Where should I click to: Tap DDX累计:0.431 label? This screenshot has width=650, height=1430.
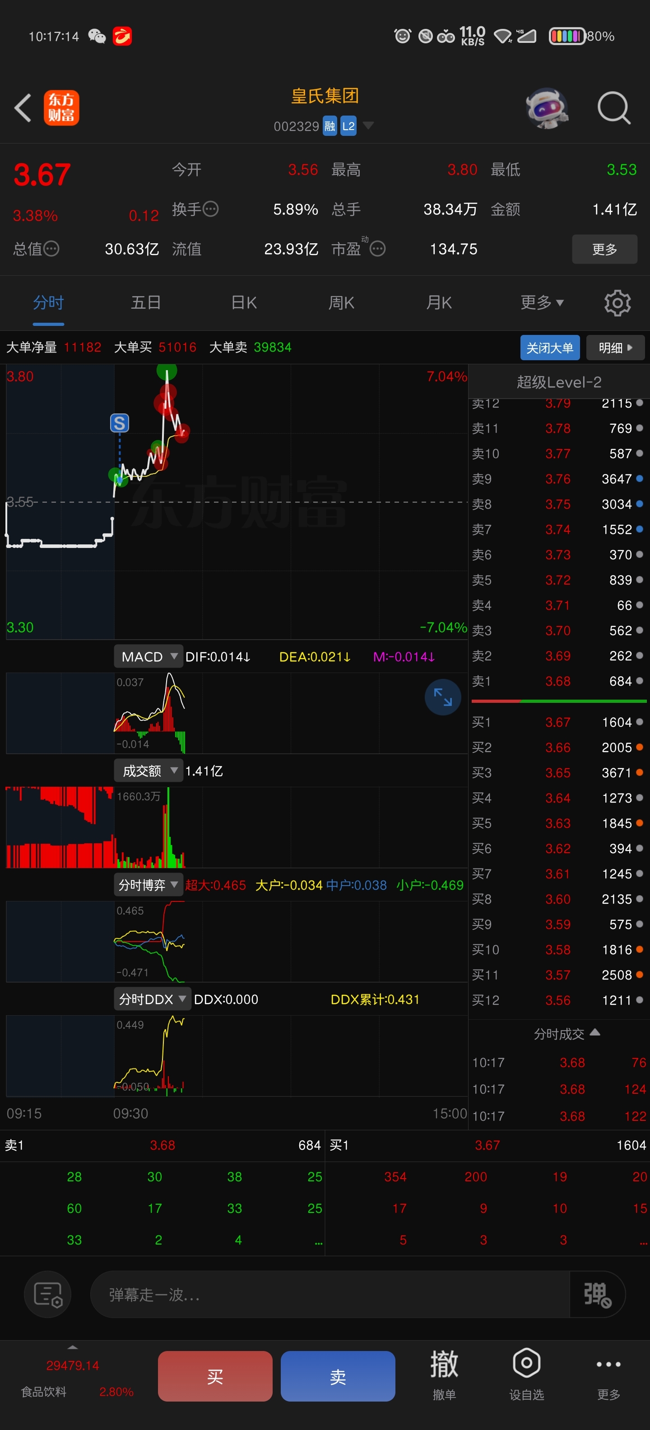pyautogui.click(x=375, y=999)
